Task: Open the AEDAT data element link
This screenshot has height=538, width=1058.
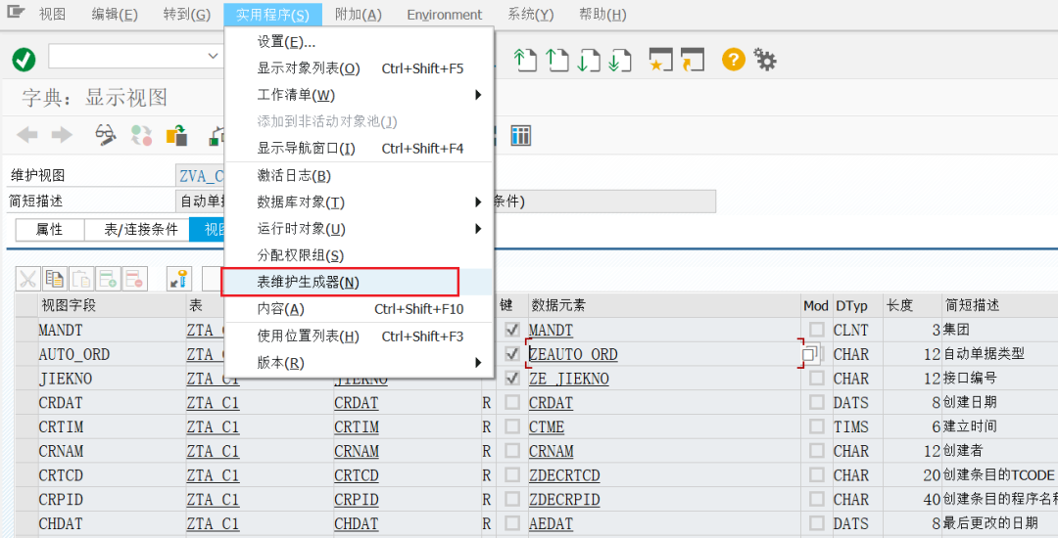Action: [x=551, y=523]
